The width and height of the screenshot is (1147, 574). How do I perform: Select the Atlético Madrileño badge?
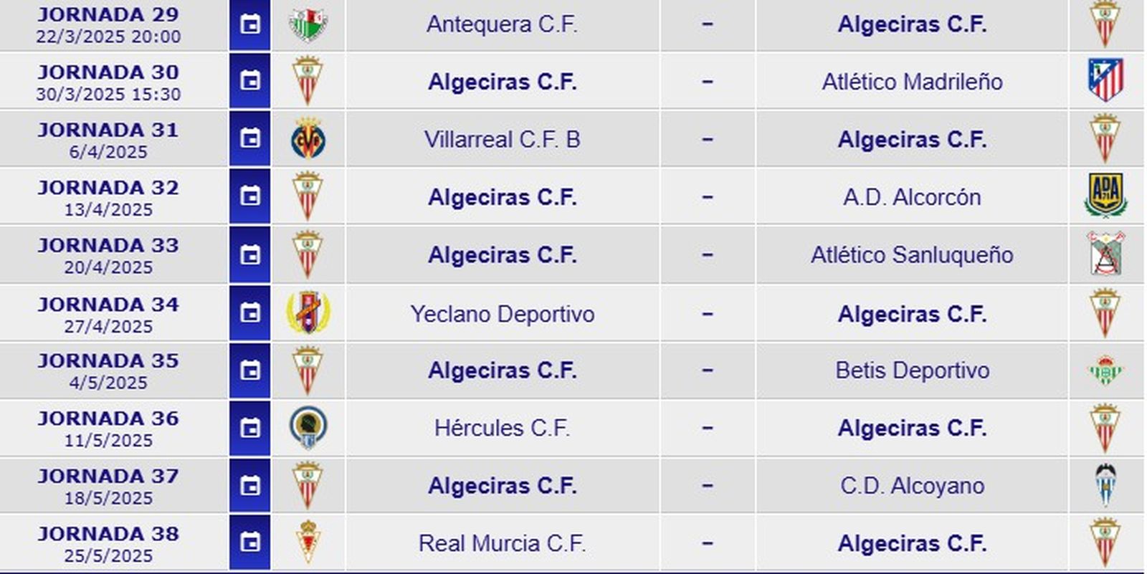[x=1106, y=81]
